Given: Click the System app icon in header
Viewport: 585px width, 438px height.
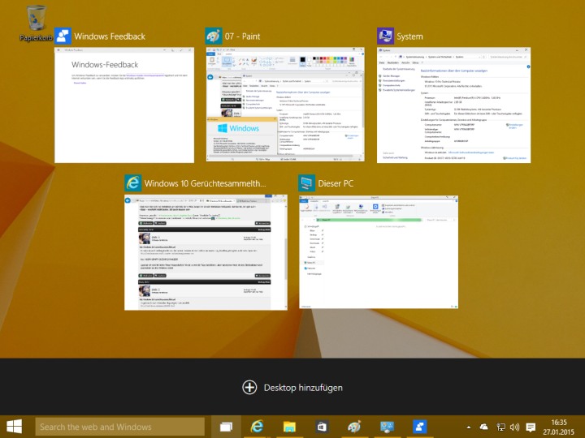Looking at the screenshot, I should point(385,36).
